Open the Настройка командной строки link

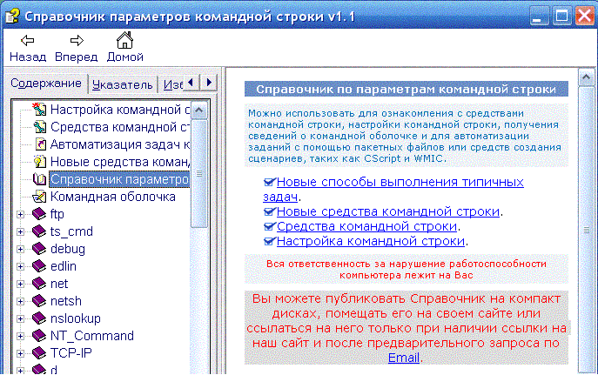pyautogui.click(x=370, y=241)
